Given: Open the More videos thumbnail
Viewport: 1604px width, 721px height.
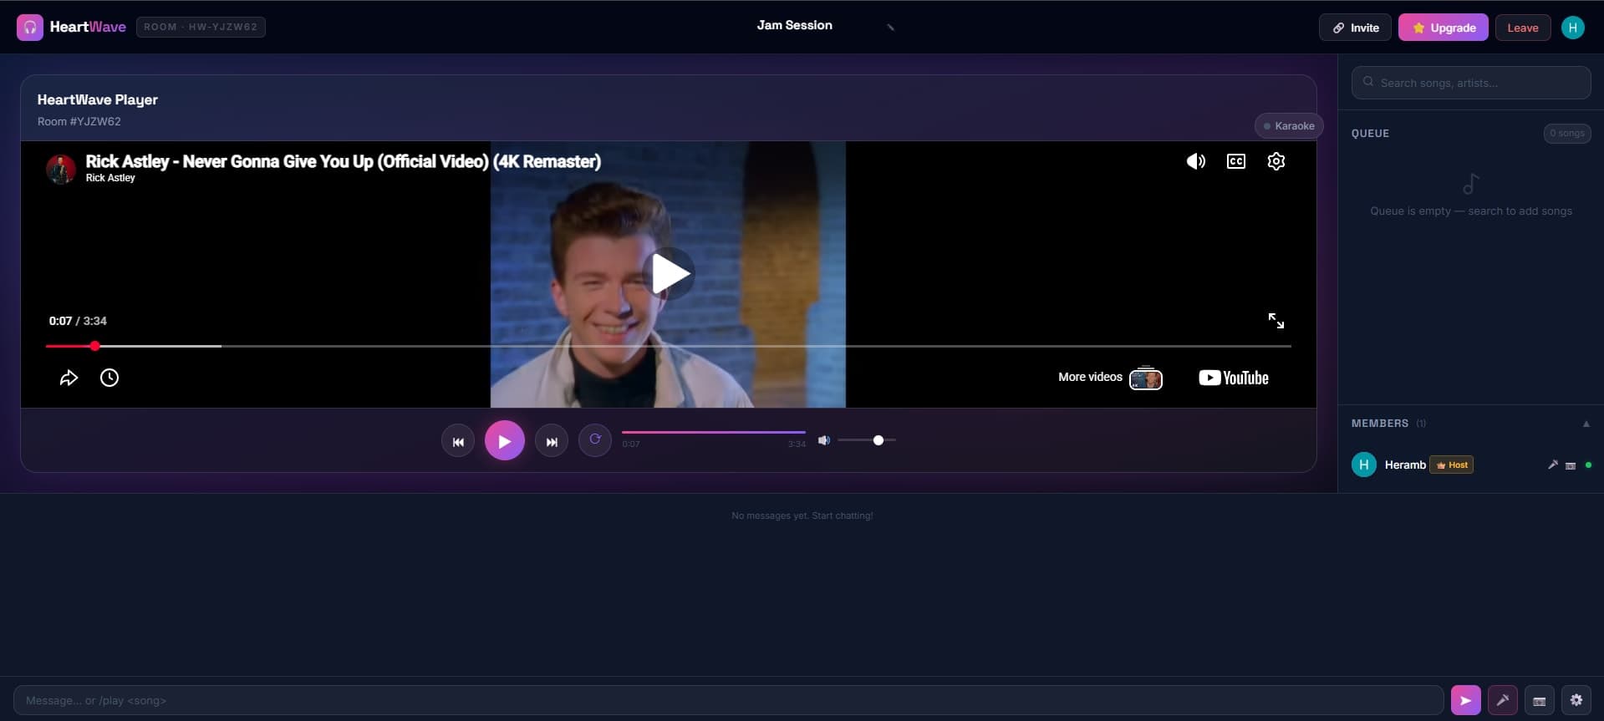Looking at the screenshot, I should pos(1146,378).
